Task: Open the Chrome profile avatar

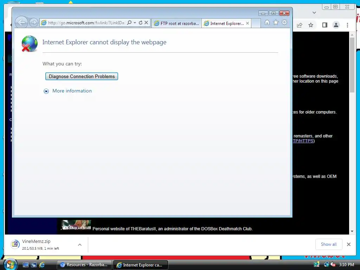Action: 336,25
